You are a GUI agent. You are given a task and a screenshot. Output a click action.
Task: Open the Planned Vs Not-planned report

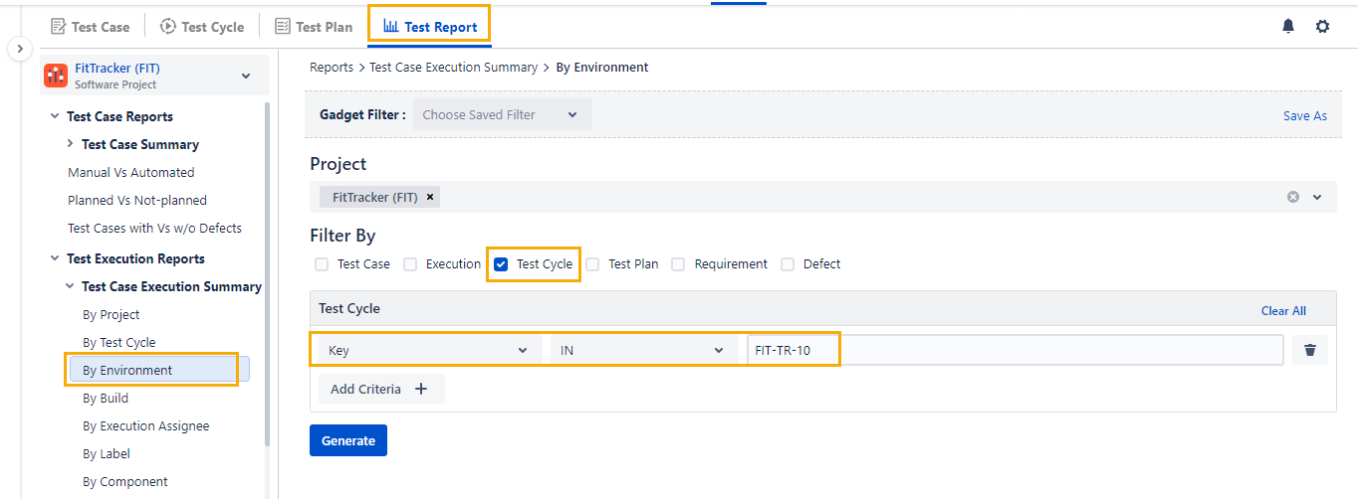(x=137, y=200)
